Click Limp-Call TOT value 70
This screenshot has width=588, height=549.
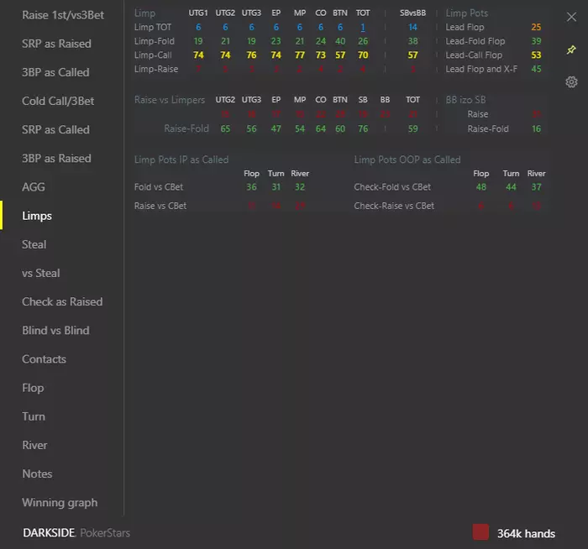click(x=363, y=55)
